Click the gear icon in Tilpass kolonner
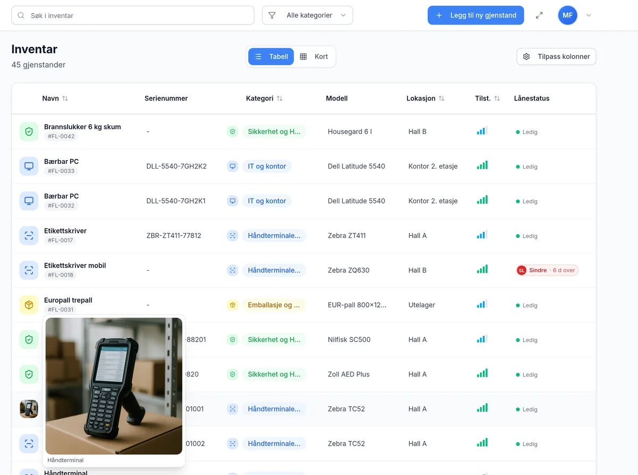 coord(526,56)
